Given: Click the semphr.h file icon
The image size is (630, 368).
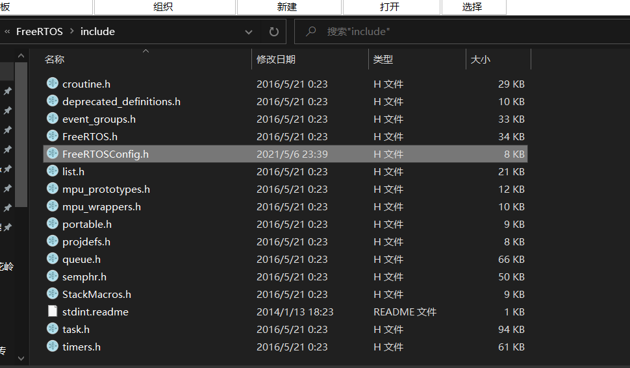Looking at the screenshot, I should [52, 276].
